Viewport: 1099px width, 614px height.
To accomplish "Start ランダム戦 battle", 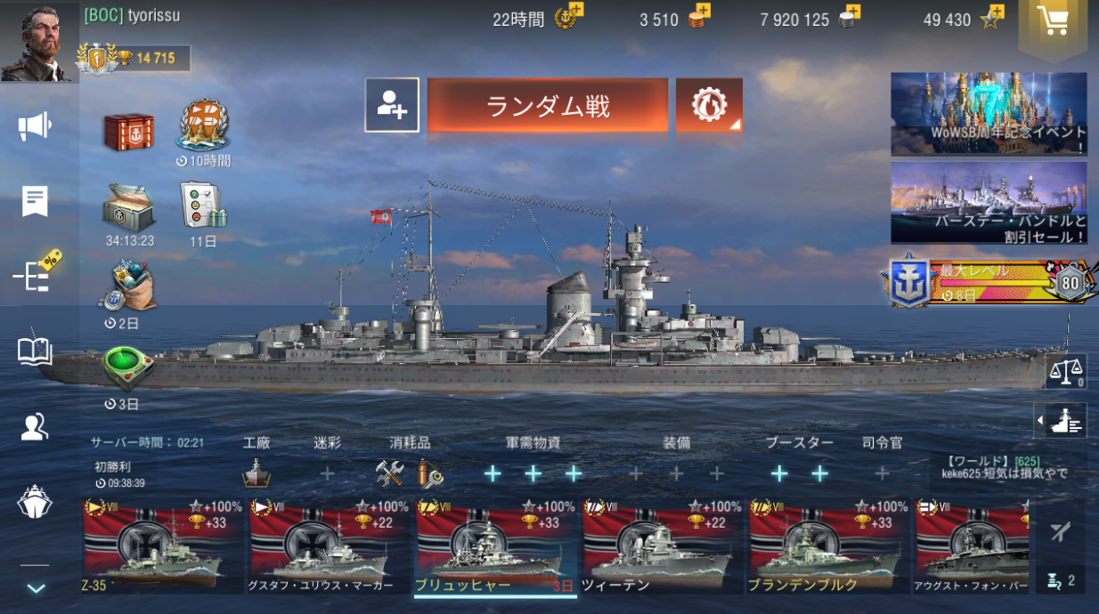I will 548,105.
